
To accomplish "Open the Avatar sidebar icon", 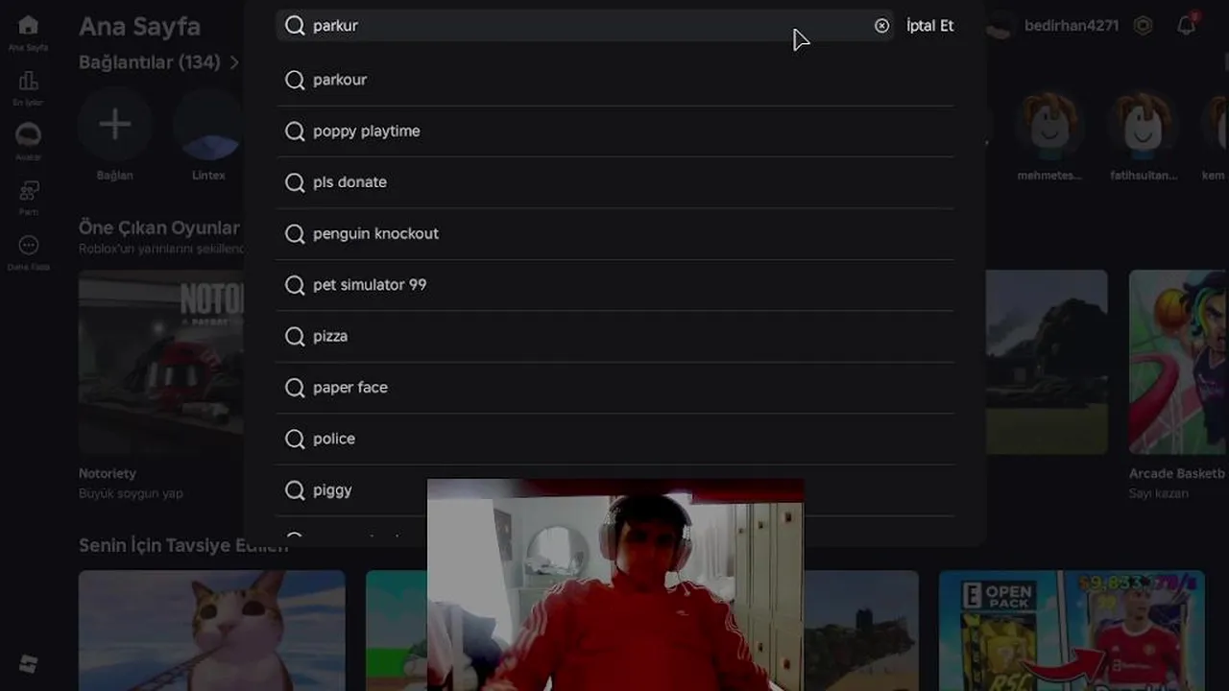I will coord(29,134).
